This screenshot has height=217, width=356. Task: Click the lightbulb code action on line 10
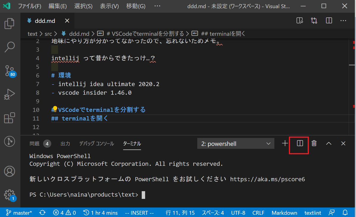(x=55, y=108)
